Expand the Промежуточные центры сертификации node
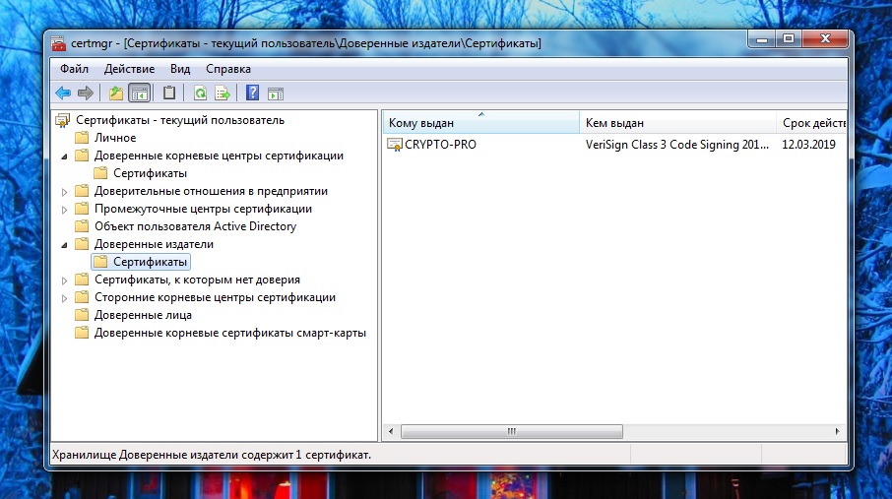The image size is (892, 499). click(65, 209)
